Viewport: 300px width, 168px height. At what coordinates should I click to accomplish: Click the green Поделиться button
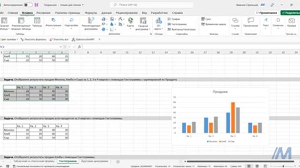coord(291,13)
